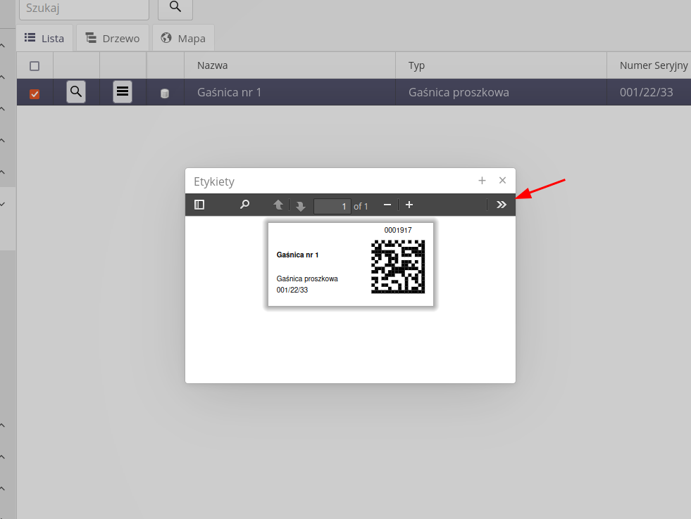Go to the previous PDF page
Screen dimensions: 691x519
278,205
